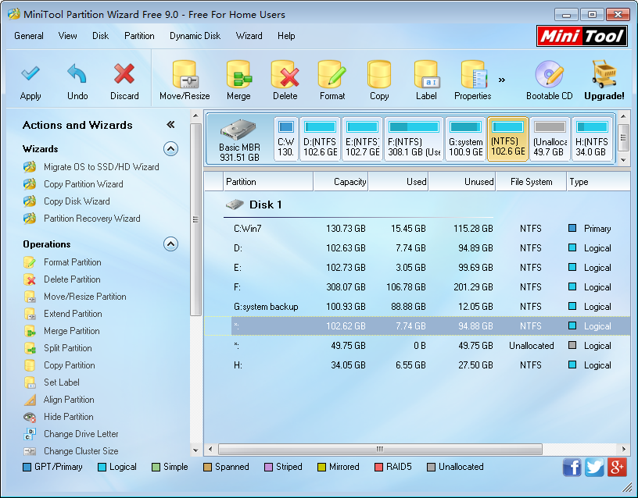Click the Apply checkmark icon

click(30, 73)
